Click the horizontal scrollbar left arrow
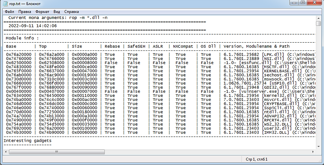 tap(6, 152)
